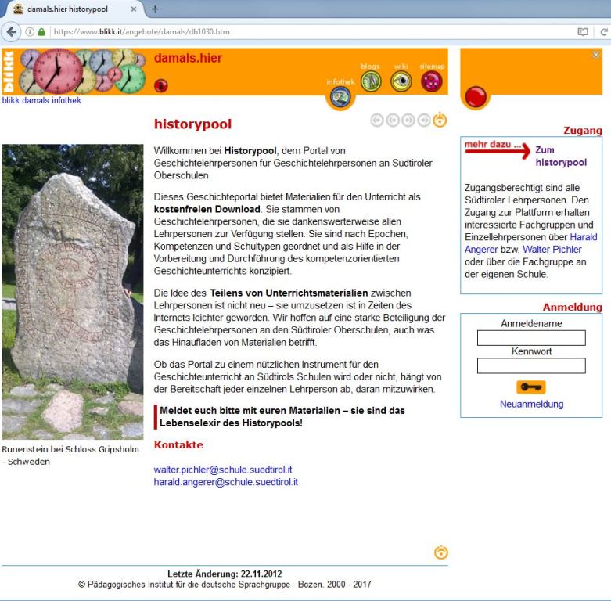
Task: Select the damals.hier historypool tab
Action: 70,9
